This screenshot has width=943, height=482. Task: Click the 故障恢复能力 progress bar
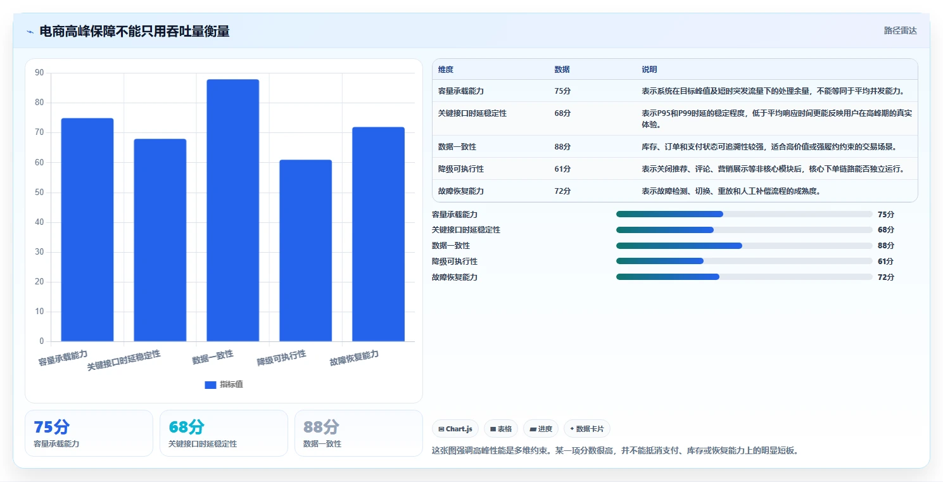coord(744,277)
